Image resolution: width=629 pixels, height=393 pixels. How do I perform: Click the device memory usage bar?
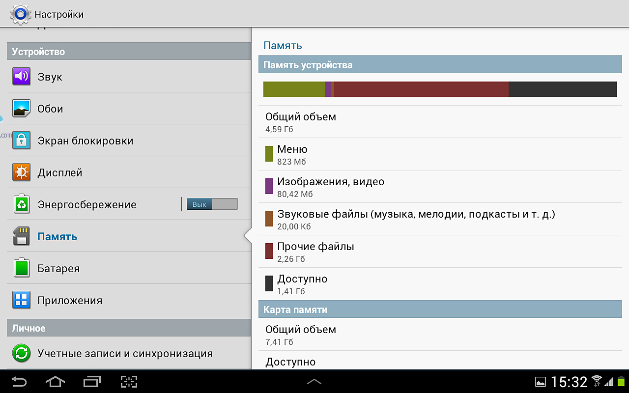(440, 89)
